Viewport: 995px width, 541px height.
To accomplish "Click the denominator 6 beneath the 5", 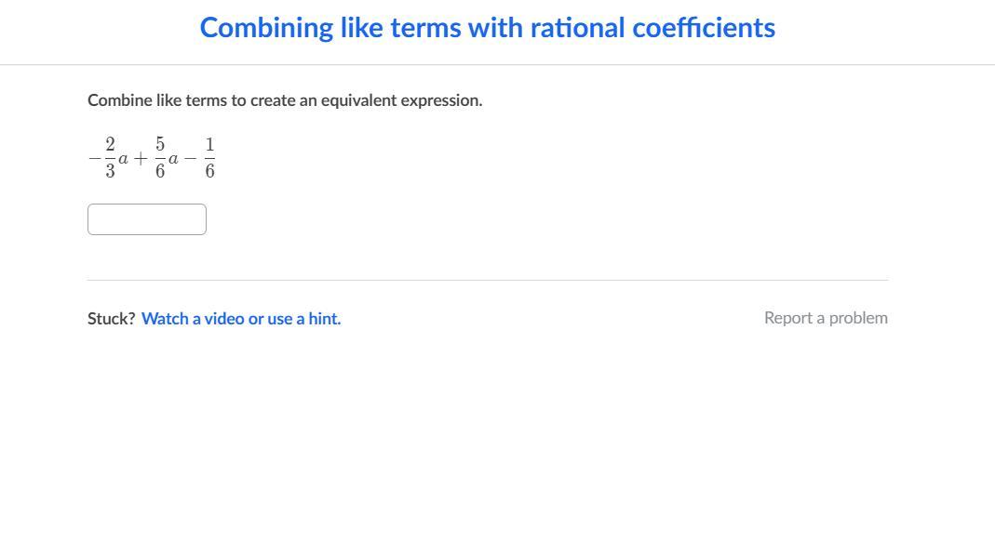I will 160,171.
